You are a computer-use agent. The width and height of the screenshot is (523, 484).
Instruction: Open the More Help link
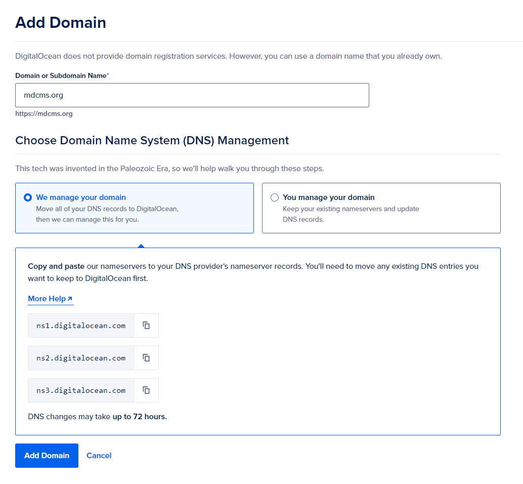point(51,299)
